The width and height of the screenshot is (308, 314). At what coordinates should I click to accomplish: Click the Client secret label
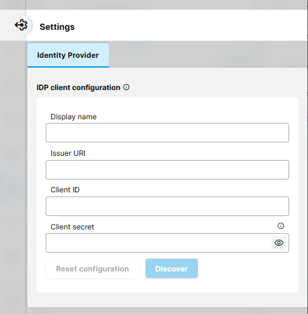pos(72,227)
